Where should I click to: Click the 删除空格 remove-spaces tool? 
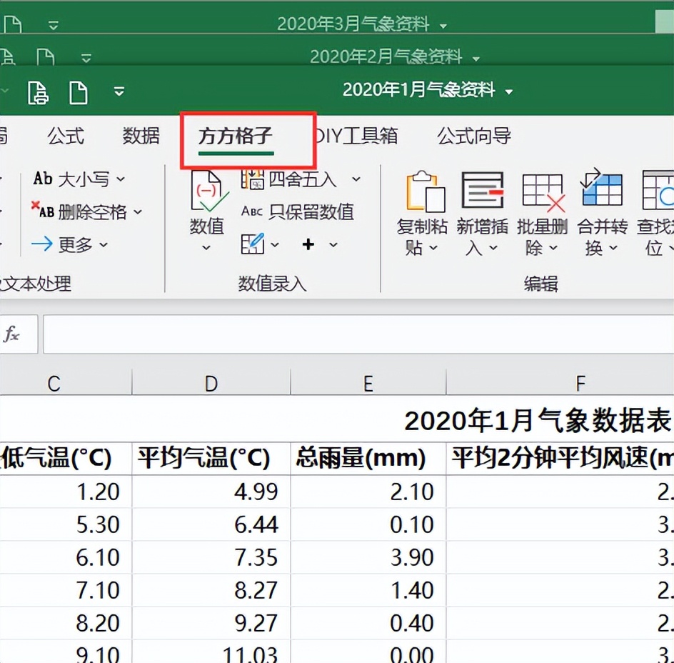[84, 212]
